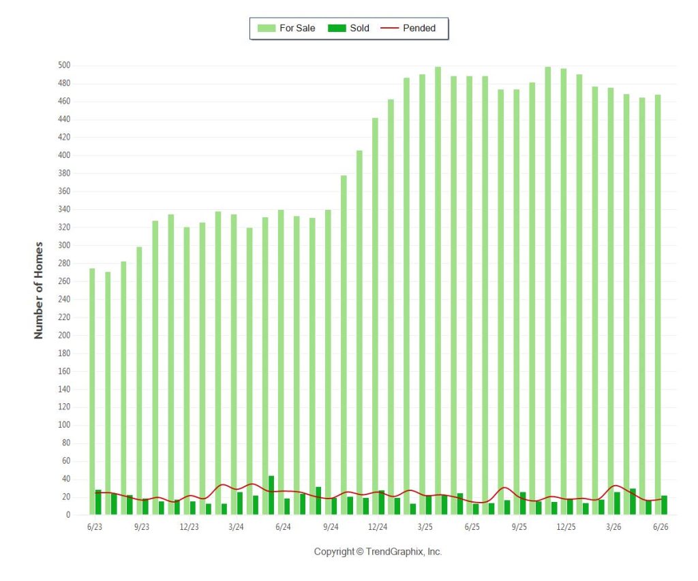Toggle the Sold legend entry
The image size is (698, 581).
(348, 28)
